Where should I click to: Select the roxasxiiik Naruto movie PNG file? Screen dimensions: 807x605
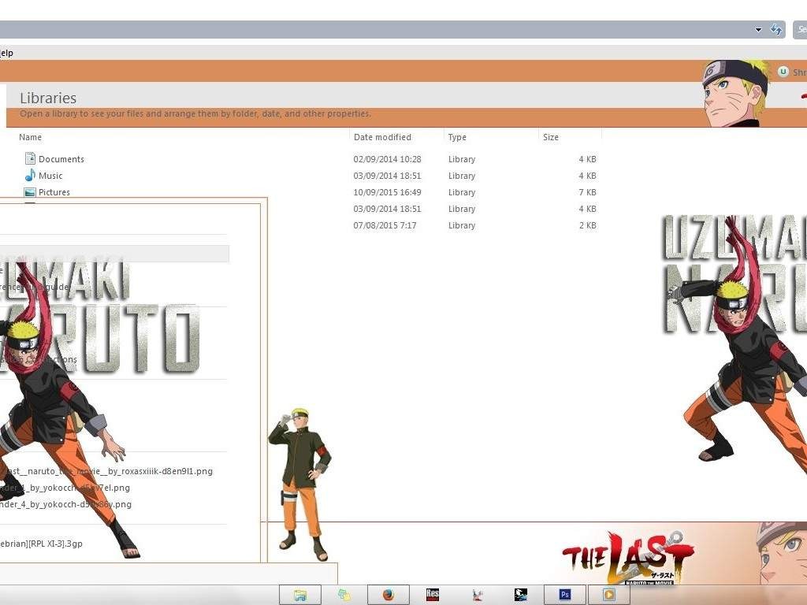(106, 471)
